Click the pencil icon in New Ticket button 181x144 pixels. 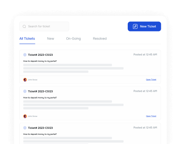pyautogui.click(x=135, y=26)
